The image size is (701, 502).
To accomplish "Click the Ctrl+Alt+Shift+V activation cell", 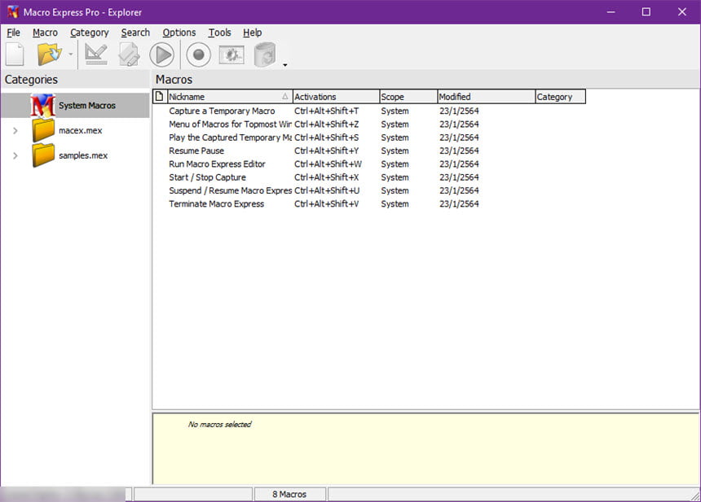I will coord(326,204).
